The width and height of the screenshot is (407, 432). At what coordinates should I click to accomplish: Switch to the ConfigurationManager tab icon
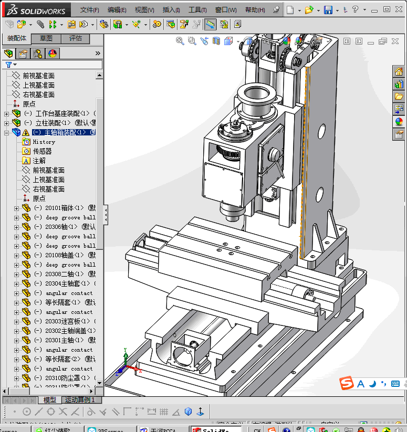click(x=38, y=54)
